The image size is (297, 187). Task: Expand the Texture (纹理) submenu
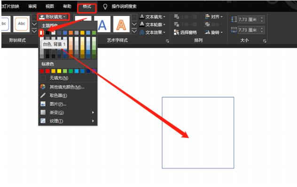pyautogui.click(x=68, y=121)
